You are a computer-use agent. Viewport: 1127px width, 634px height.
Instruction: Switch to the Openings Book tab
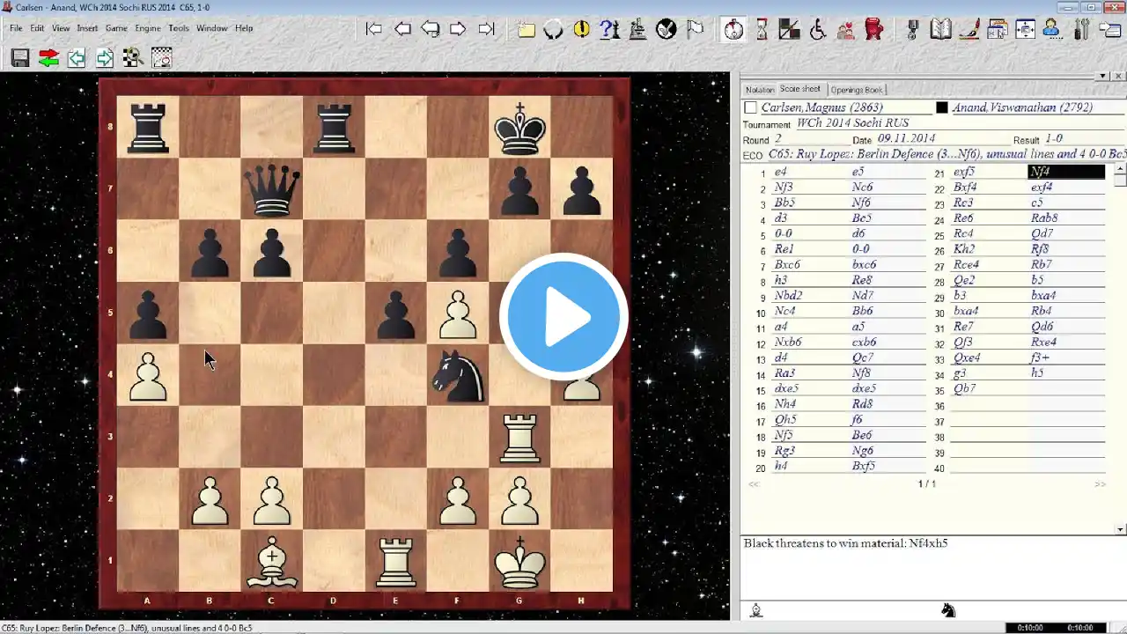[857, 90]
